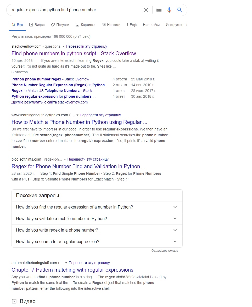Expand 'How do you search for a regular expression' question

point(97,242)
